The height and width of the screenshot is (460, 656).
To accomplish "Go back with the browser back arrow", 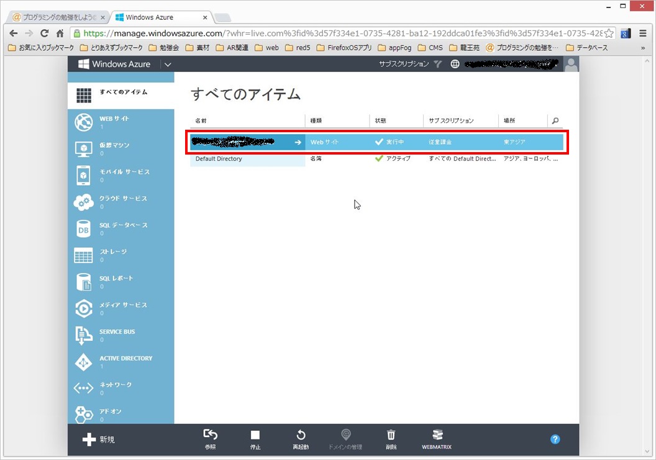I will point(14,34).
